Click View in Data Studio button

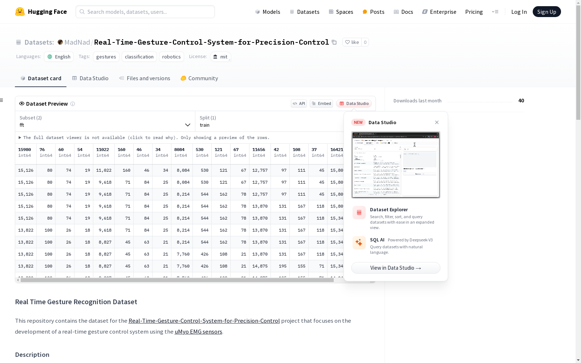tap(396, 268)
